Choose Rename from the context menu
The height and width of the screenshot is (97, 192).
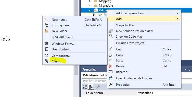[121, 72]
